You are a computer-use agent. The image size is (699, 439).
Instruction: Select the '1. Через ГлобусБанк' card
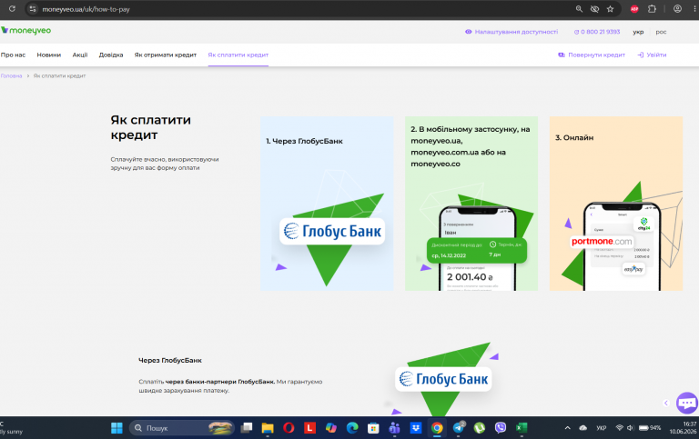(x=327, y=204)
